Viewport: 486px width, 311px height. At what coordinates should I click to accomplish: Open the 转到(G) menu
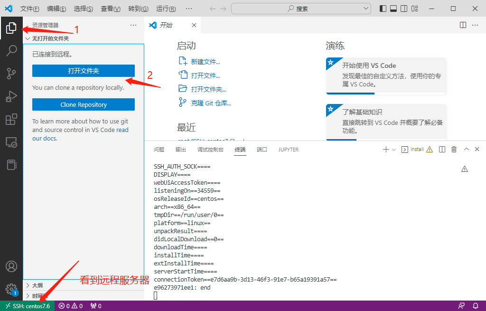[x=138, y=9]
